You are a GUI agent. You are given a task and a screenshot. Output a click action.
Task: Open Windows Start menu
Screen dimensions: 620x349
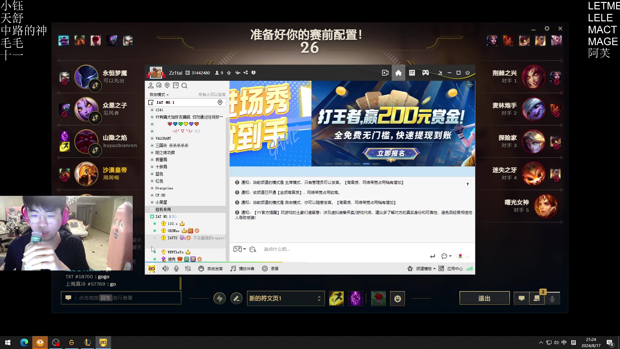point(8,343)
